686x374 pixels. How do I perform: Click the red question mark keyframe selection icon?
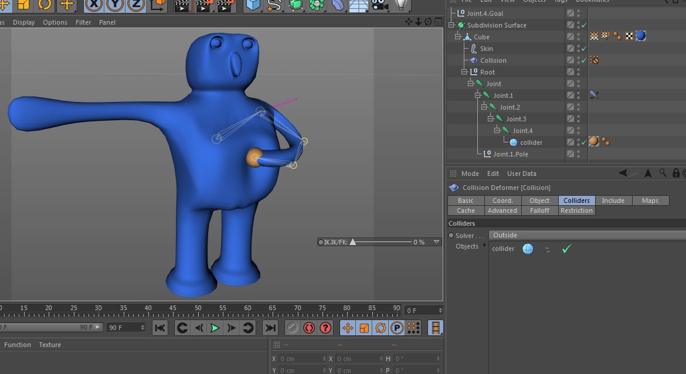[x=325, y=328]
